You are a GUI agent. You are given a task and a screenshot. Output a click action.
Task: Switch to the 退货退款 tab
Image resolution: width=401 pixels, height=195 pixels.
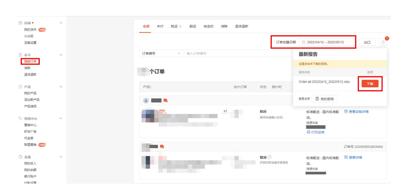[x=241, y=26]
